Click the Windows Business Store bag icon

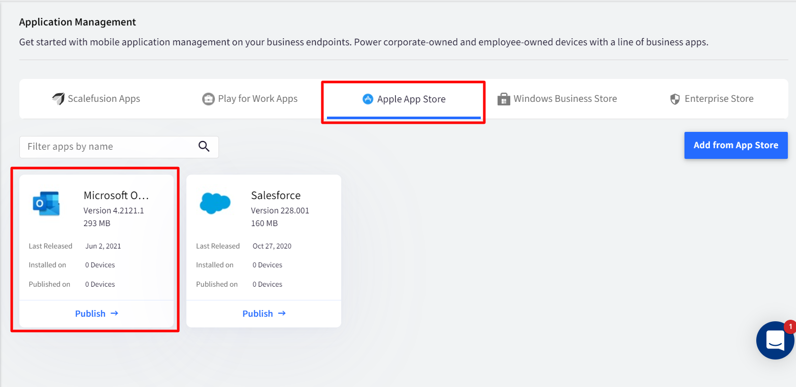tap(504, 99)
